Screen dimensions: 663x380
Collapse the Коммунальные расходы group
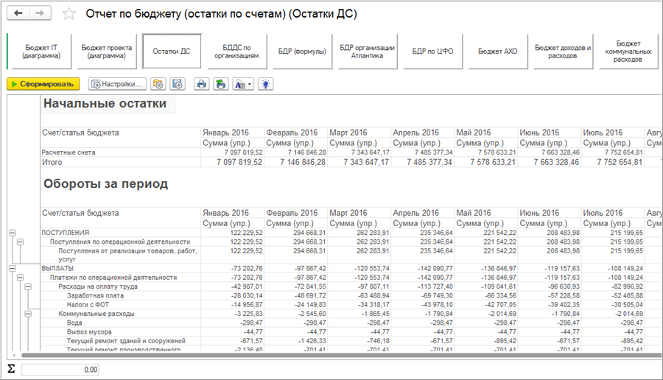pos(28,314)
